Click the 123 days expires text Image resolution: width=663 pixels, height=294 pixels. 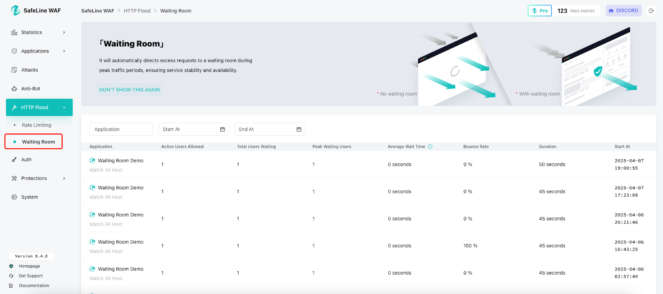tap(576, 11)
